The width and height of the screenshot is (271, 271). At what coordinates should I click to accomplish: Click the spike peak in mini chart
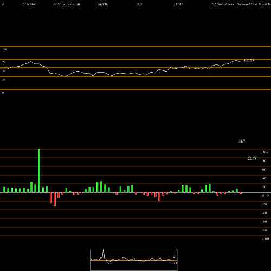[x=104, y=250]
